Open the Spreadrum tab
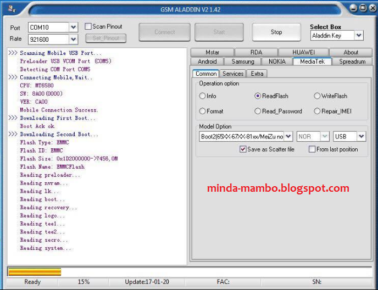Viewport: 378px width, 290px height. (x=352, y=62)
